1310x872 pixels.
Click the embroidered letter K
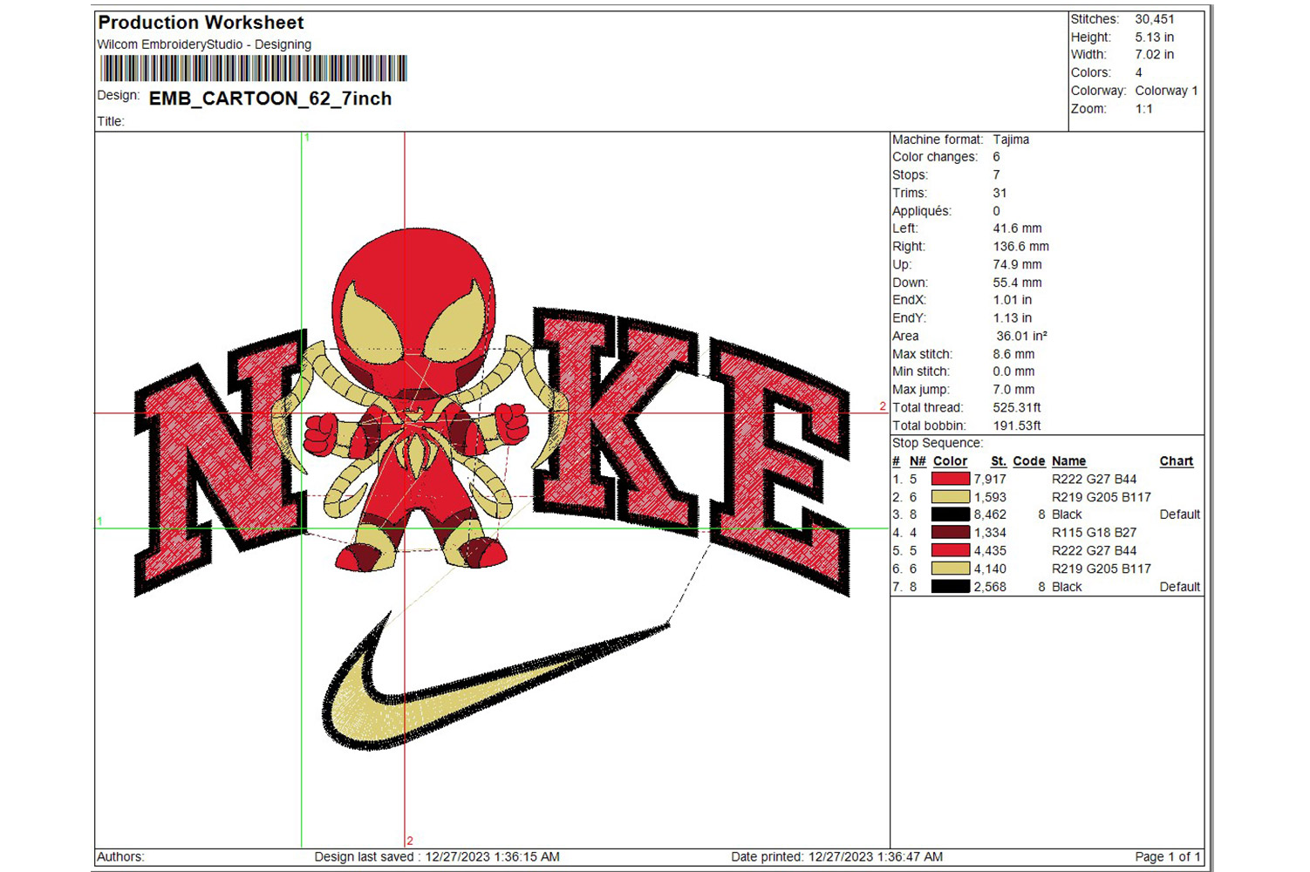pos(615,419)
